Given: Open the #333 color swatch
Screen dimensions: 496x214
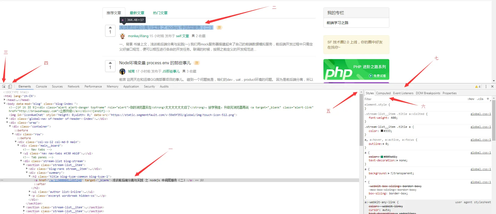Looking at the screenshot, I should (382, 131).
